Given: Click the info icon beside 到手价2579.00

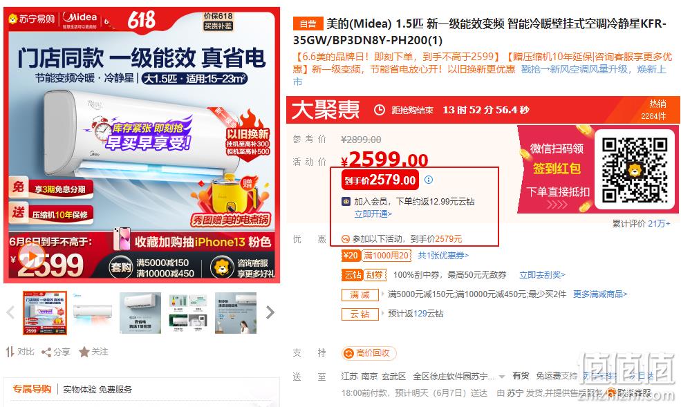Looking at the screenshot, I should click(429, 180).
